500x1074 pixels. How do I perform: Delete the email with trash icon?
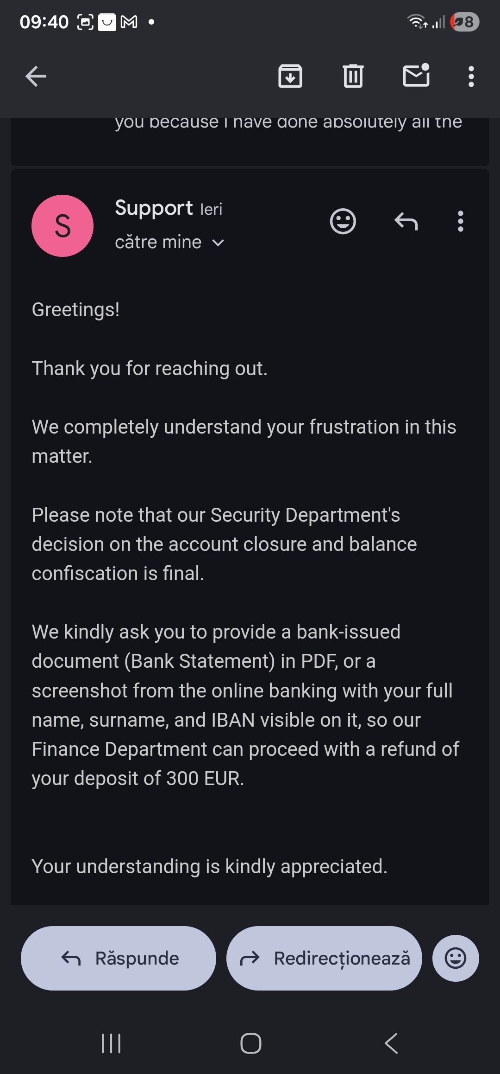pyautogui.click(x=353, y=77)
